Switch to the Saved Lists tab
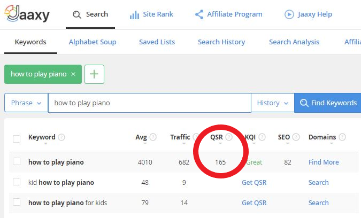 157,42
